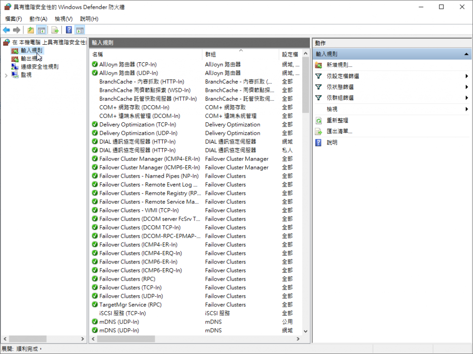The width and height of the screenshot is (473, 354).
Task: Click the Up one level folder icon
Action: point(30,30)
